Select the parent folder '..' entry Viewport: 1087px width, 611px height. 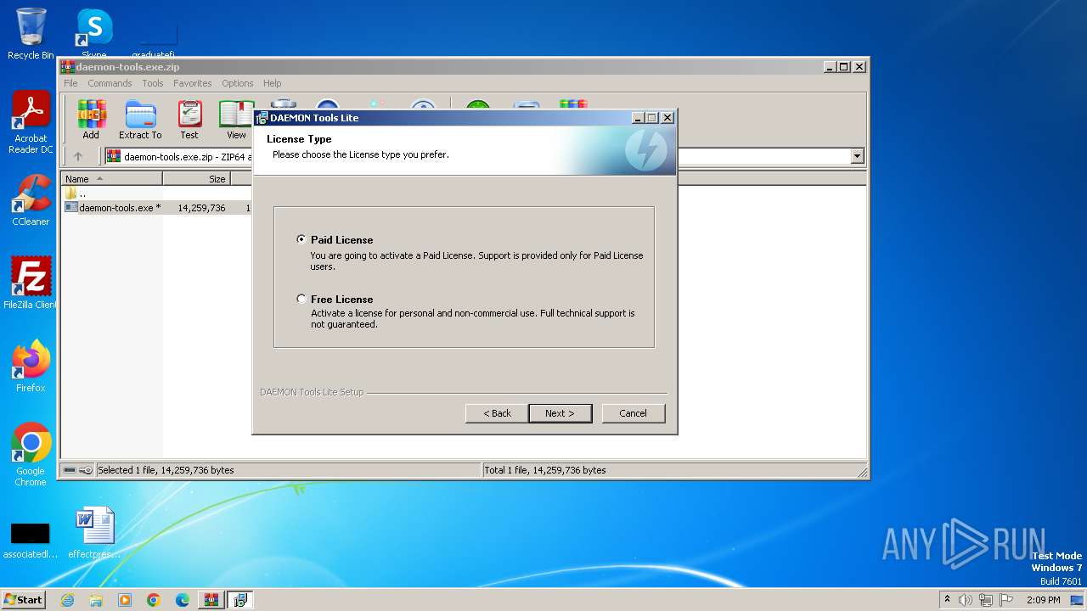tap(76, 193)
